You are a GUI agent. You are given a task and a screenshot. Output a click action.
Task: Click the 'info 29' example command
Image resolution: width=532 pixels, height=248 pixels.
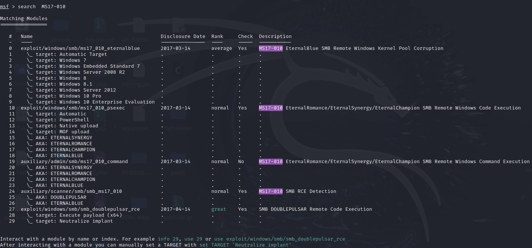click(169, 239)
